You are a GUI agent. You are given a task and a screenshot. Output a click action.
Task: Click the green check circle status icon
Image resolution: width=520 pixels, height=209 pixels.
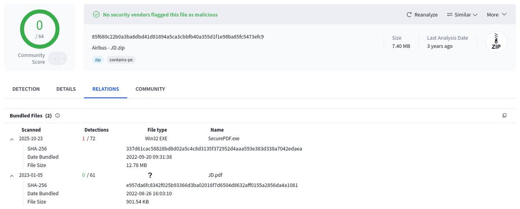(97, 15)
